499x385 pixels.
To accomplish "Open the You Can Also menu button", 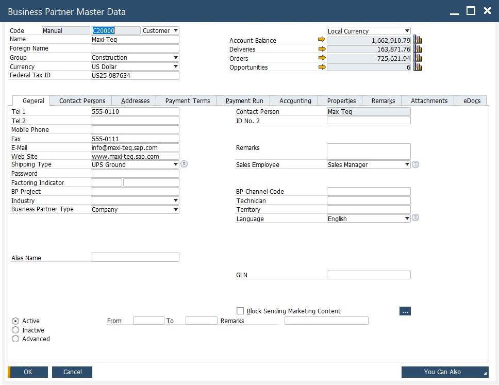I will [445, 372].
